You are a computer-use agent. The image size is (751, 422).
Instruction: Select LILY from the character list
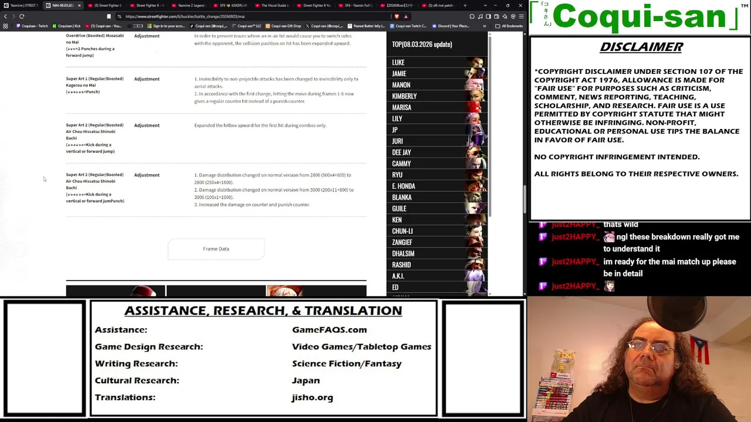pyautogui.click(x=437, y=119)
